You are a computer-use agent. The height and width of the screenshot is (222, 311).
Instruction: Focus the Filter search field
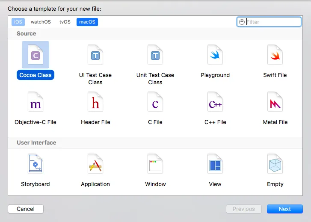pyautogui.click(x=269, y=22)
